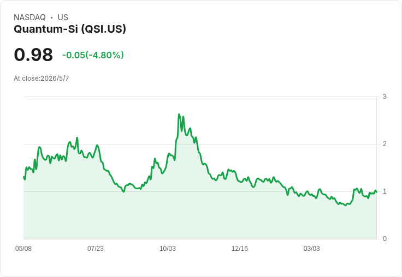The image size is (402, 277).
Task: Select the current price 0.98
Action: pyautogui.click(x=33, y=55)
